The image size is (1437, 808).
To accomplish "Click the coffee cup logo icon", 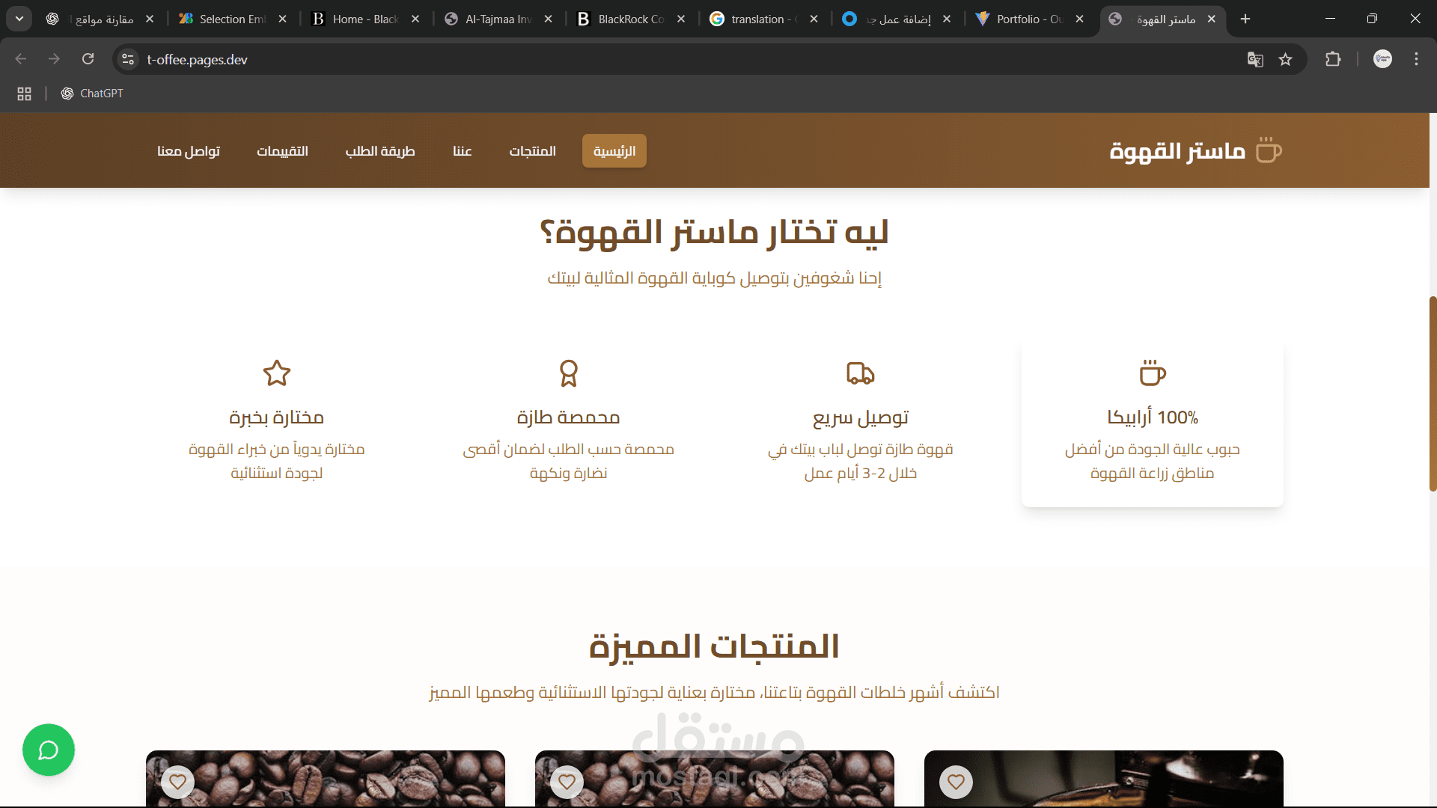I will click(1268, 150).
